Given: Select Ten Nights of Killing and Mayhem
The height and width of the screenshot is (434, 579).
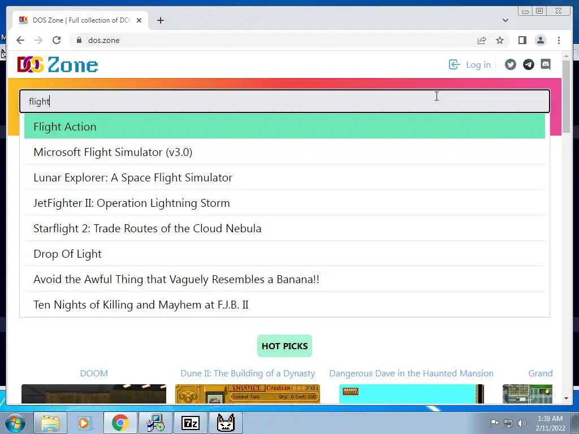Looking at the screenshot, I should tap(284, 305).
